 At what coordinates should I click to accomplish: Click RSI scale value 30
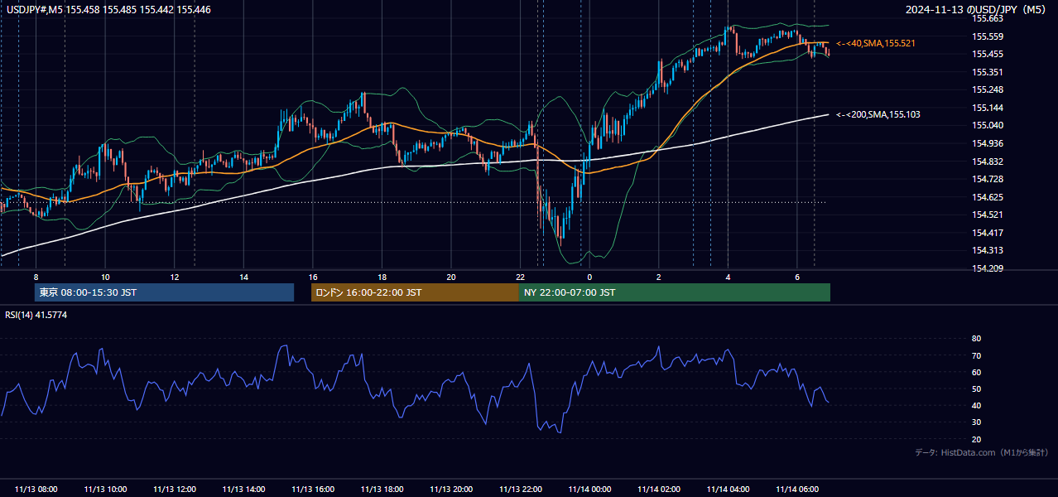(x=976, y=422)
